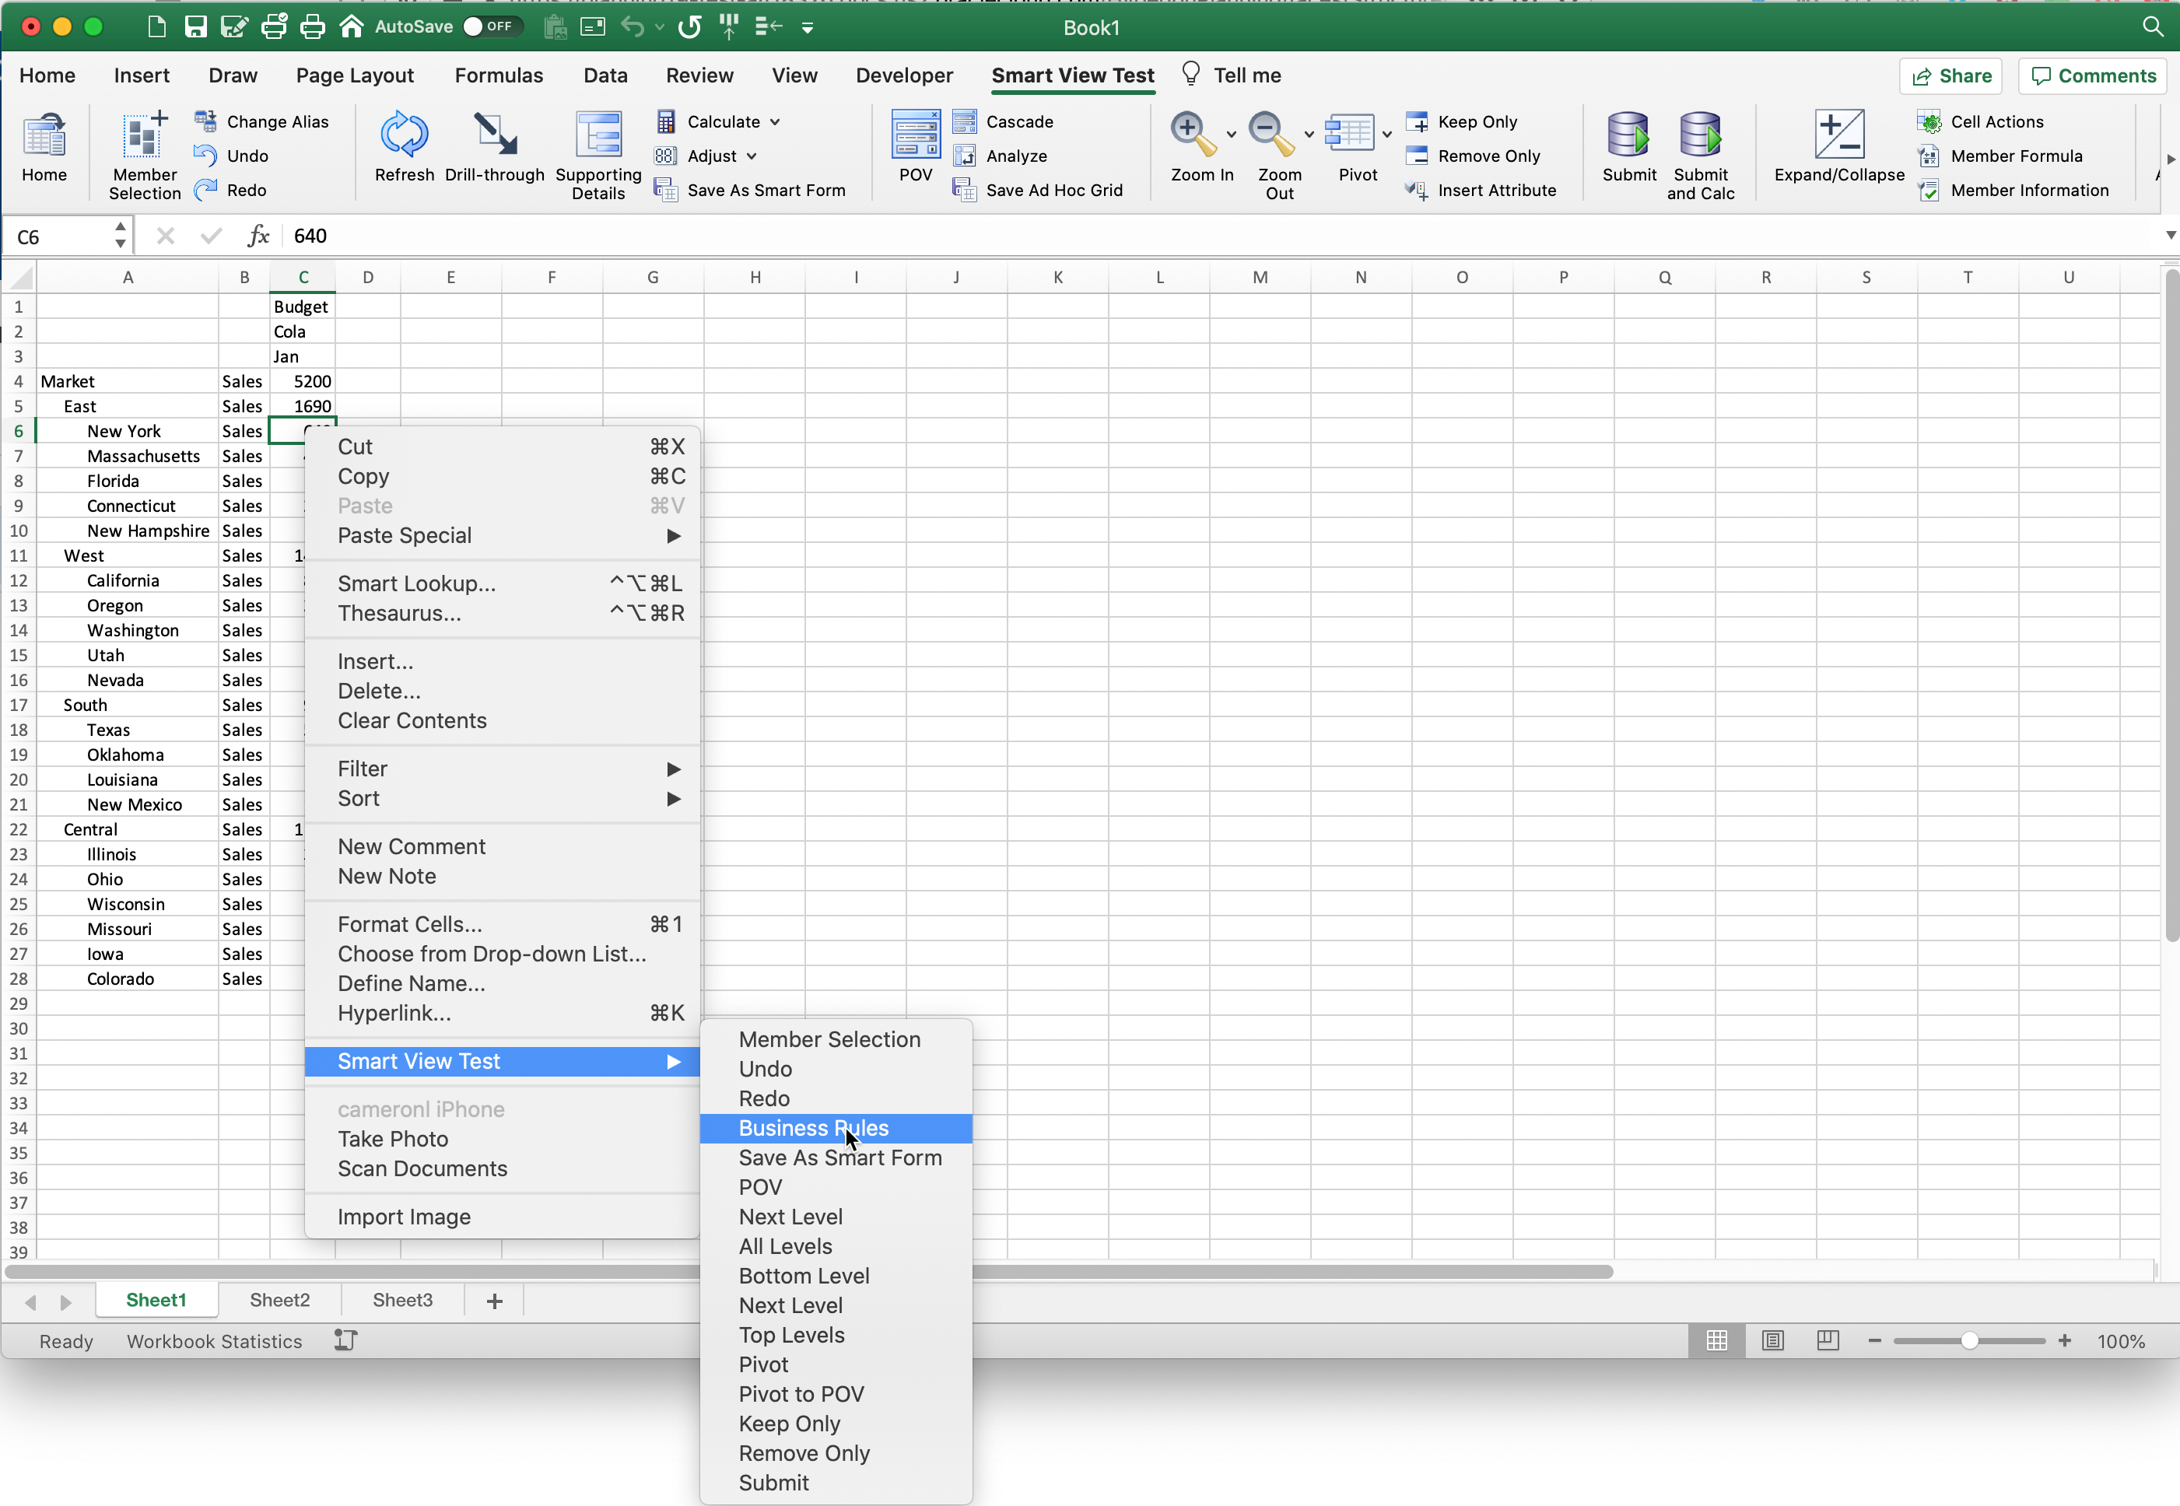Click Keep Only in the ribbon
This screenshot has height=1506, width=2180.
(1462, 121)
